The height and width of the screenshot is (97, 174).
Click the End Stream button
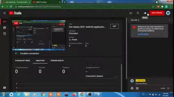[157, 13]
